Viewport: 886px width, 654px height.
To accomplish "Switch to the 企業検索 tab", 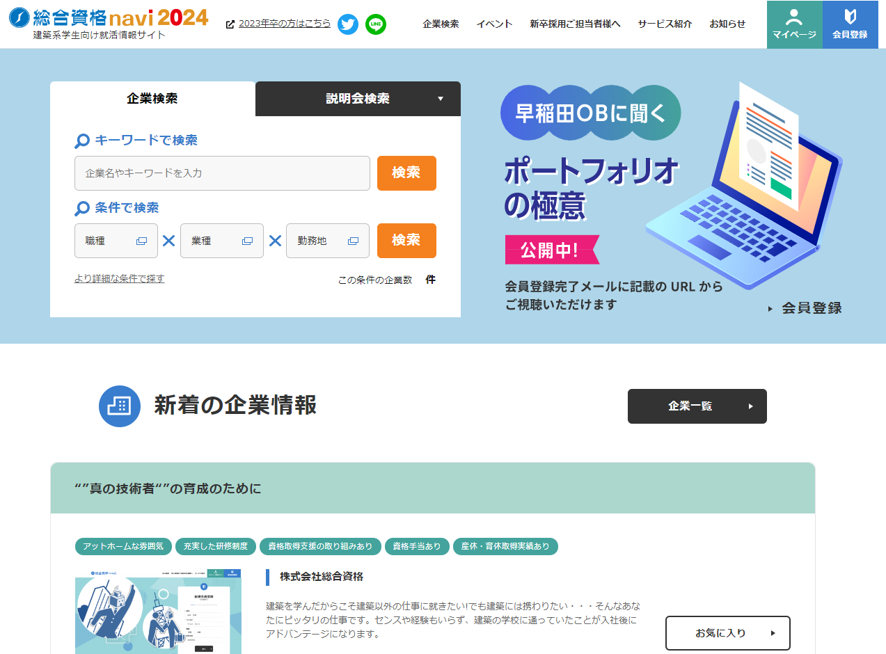I will tap(152, 99).
